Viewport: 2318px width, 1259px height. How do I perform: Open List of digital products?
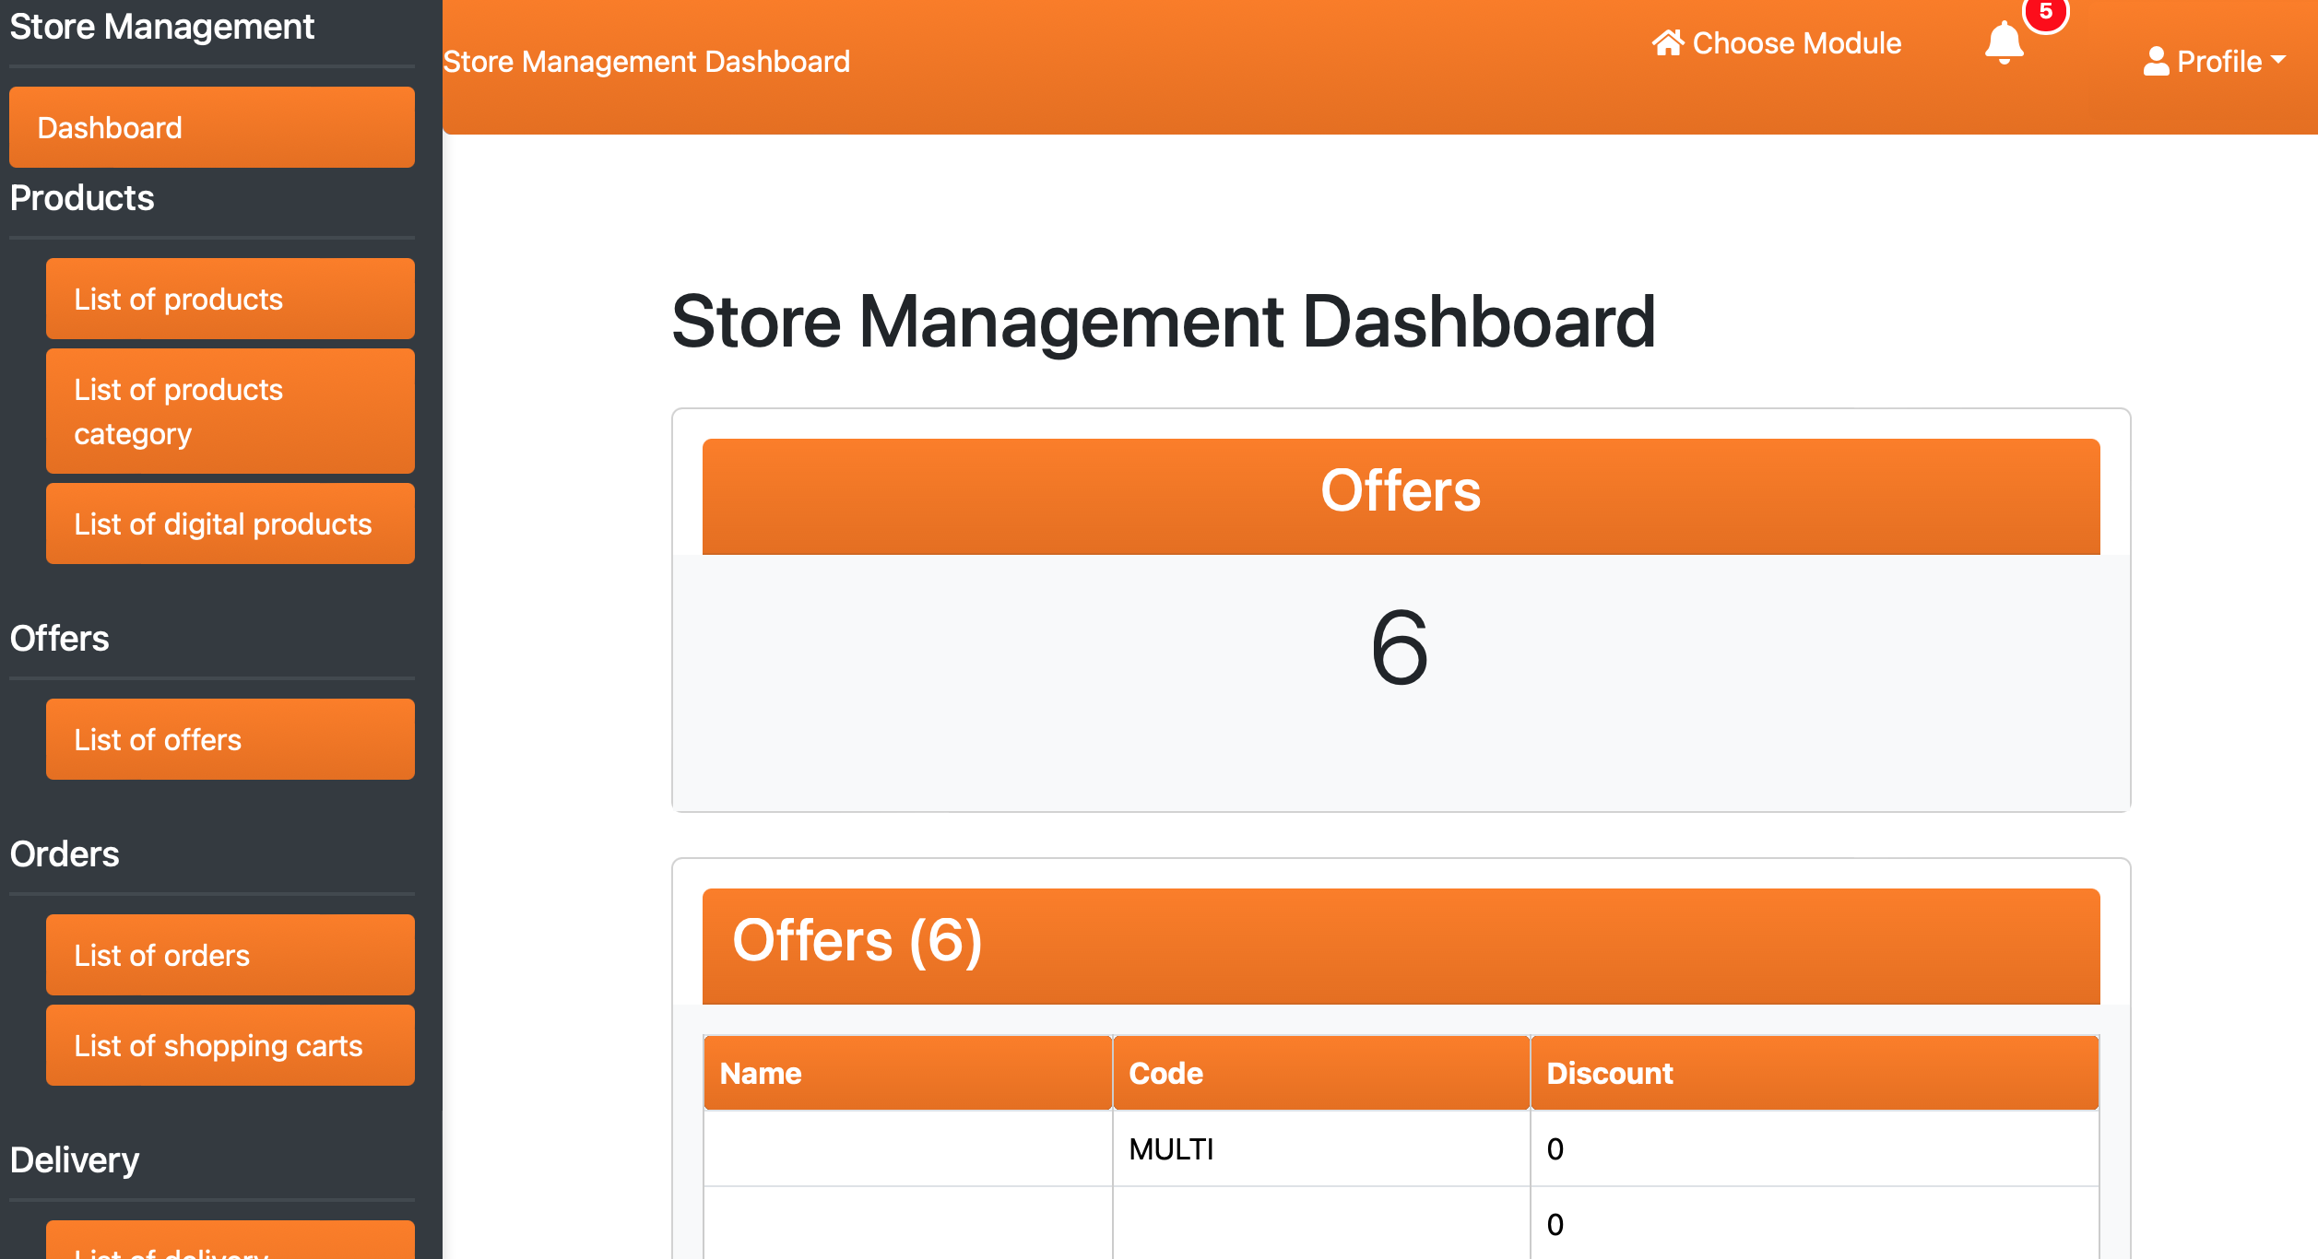coord(230,524)
